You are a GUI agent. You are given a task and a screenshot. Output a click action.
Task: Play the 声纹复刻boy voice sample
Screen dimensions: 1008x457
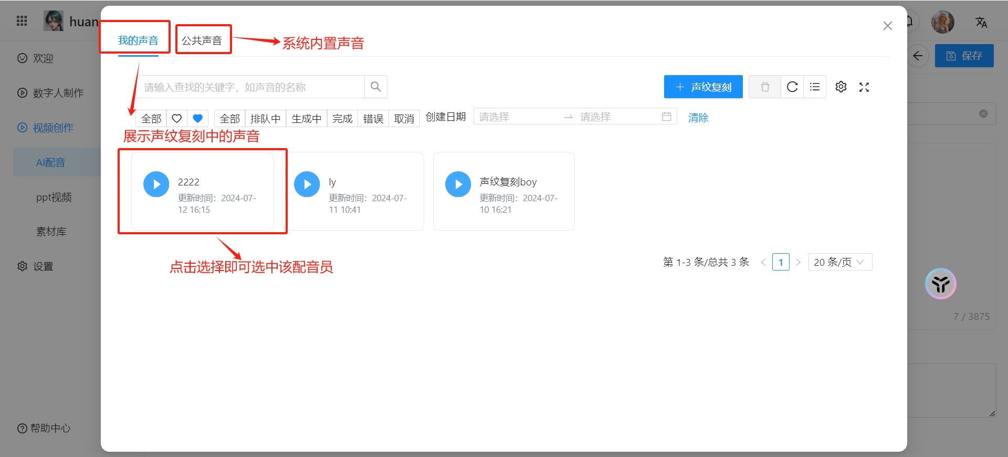pyautogui.click(x=458, y=184)
